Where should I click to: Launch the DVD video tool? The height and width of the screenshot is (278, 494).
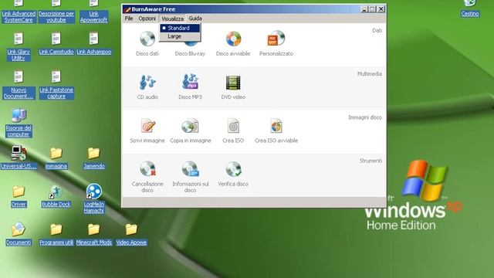[233, 87]
